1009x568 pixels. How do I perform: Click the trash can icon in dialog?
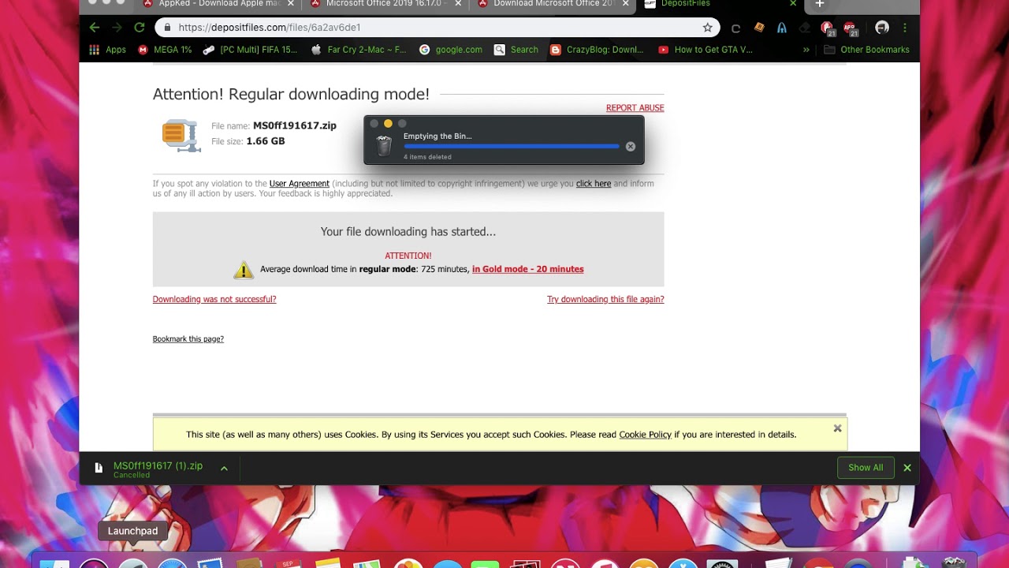pyautogui.click(x=384, y=146)
